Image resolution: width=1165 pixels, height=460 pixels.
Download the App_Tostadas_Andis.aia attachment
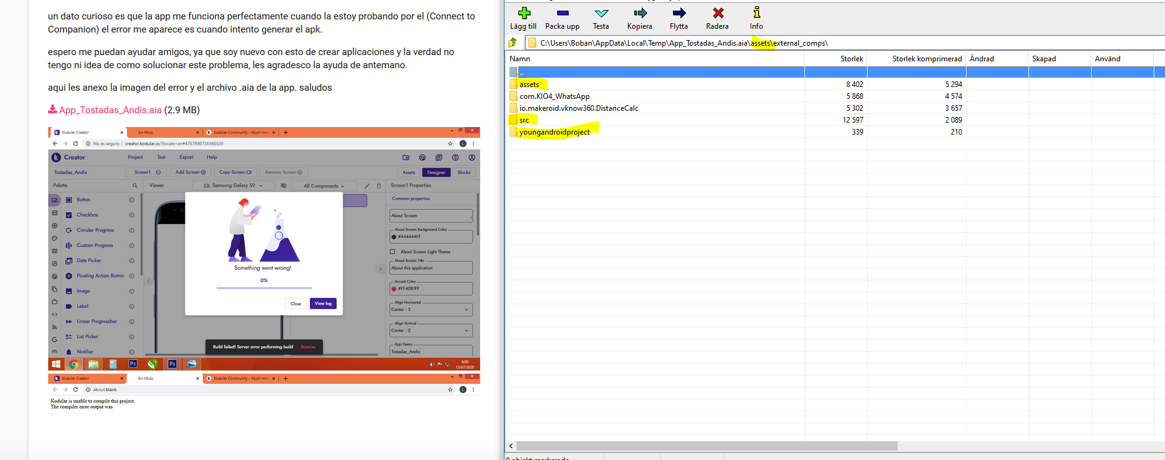pyautogui.click(x=110, y=110)
